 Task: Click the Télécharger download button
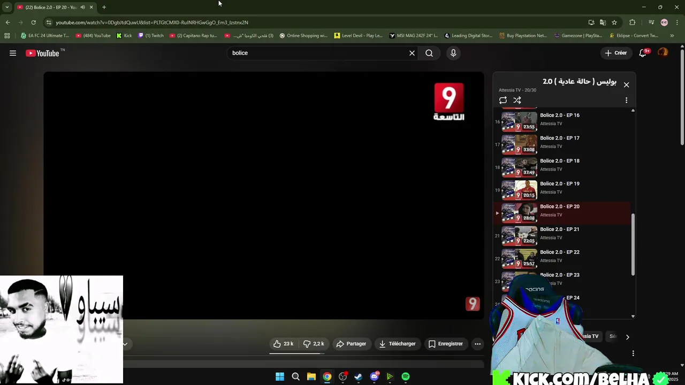398,344
